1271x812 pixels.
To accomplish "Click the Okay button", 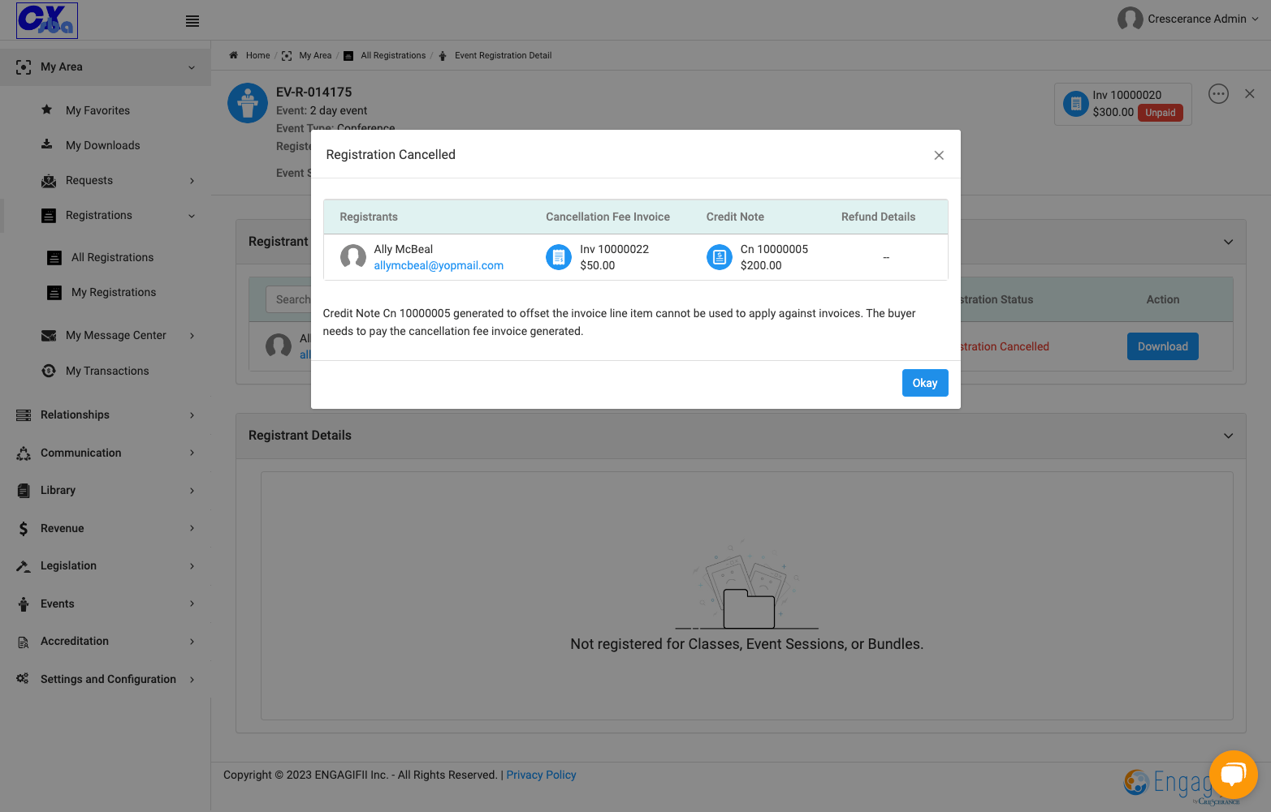I will tap(925, 383).
